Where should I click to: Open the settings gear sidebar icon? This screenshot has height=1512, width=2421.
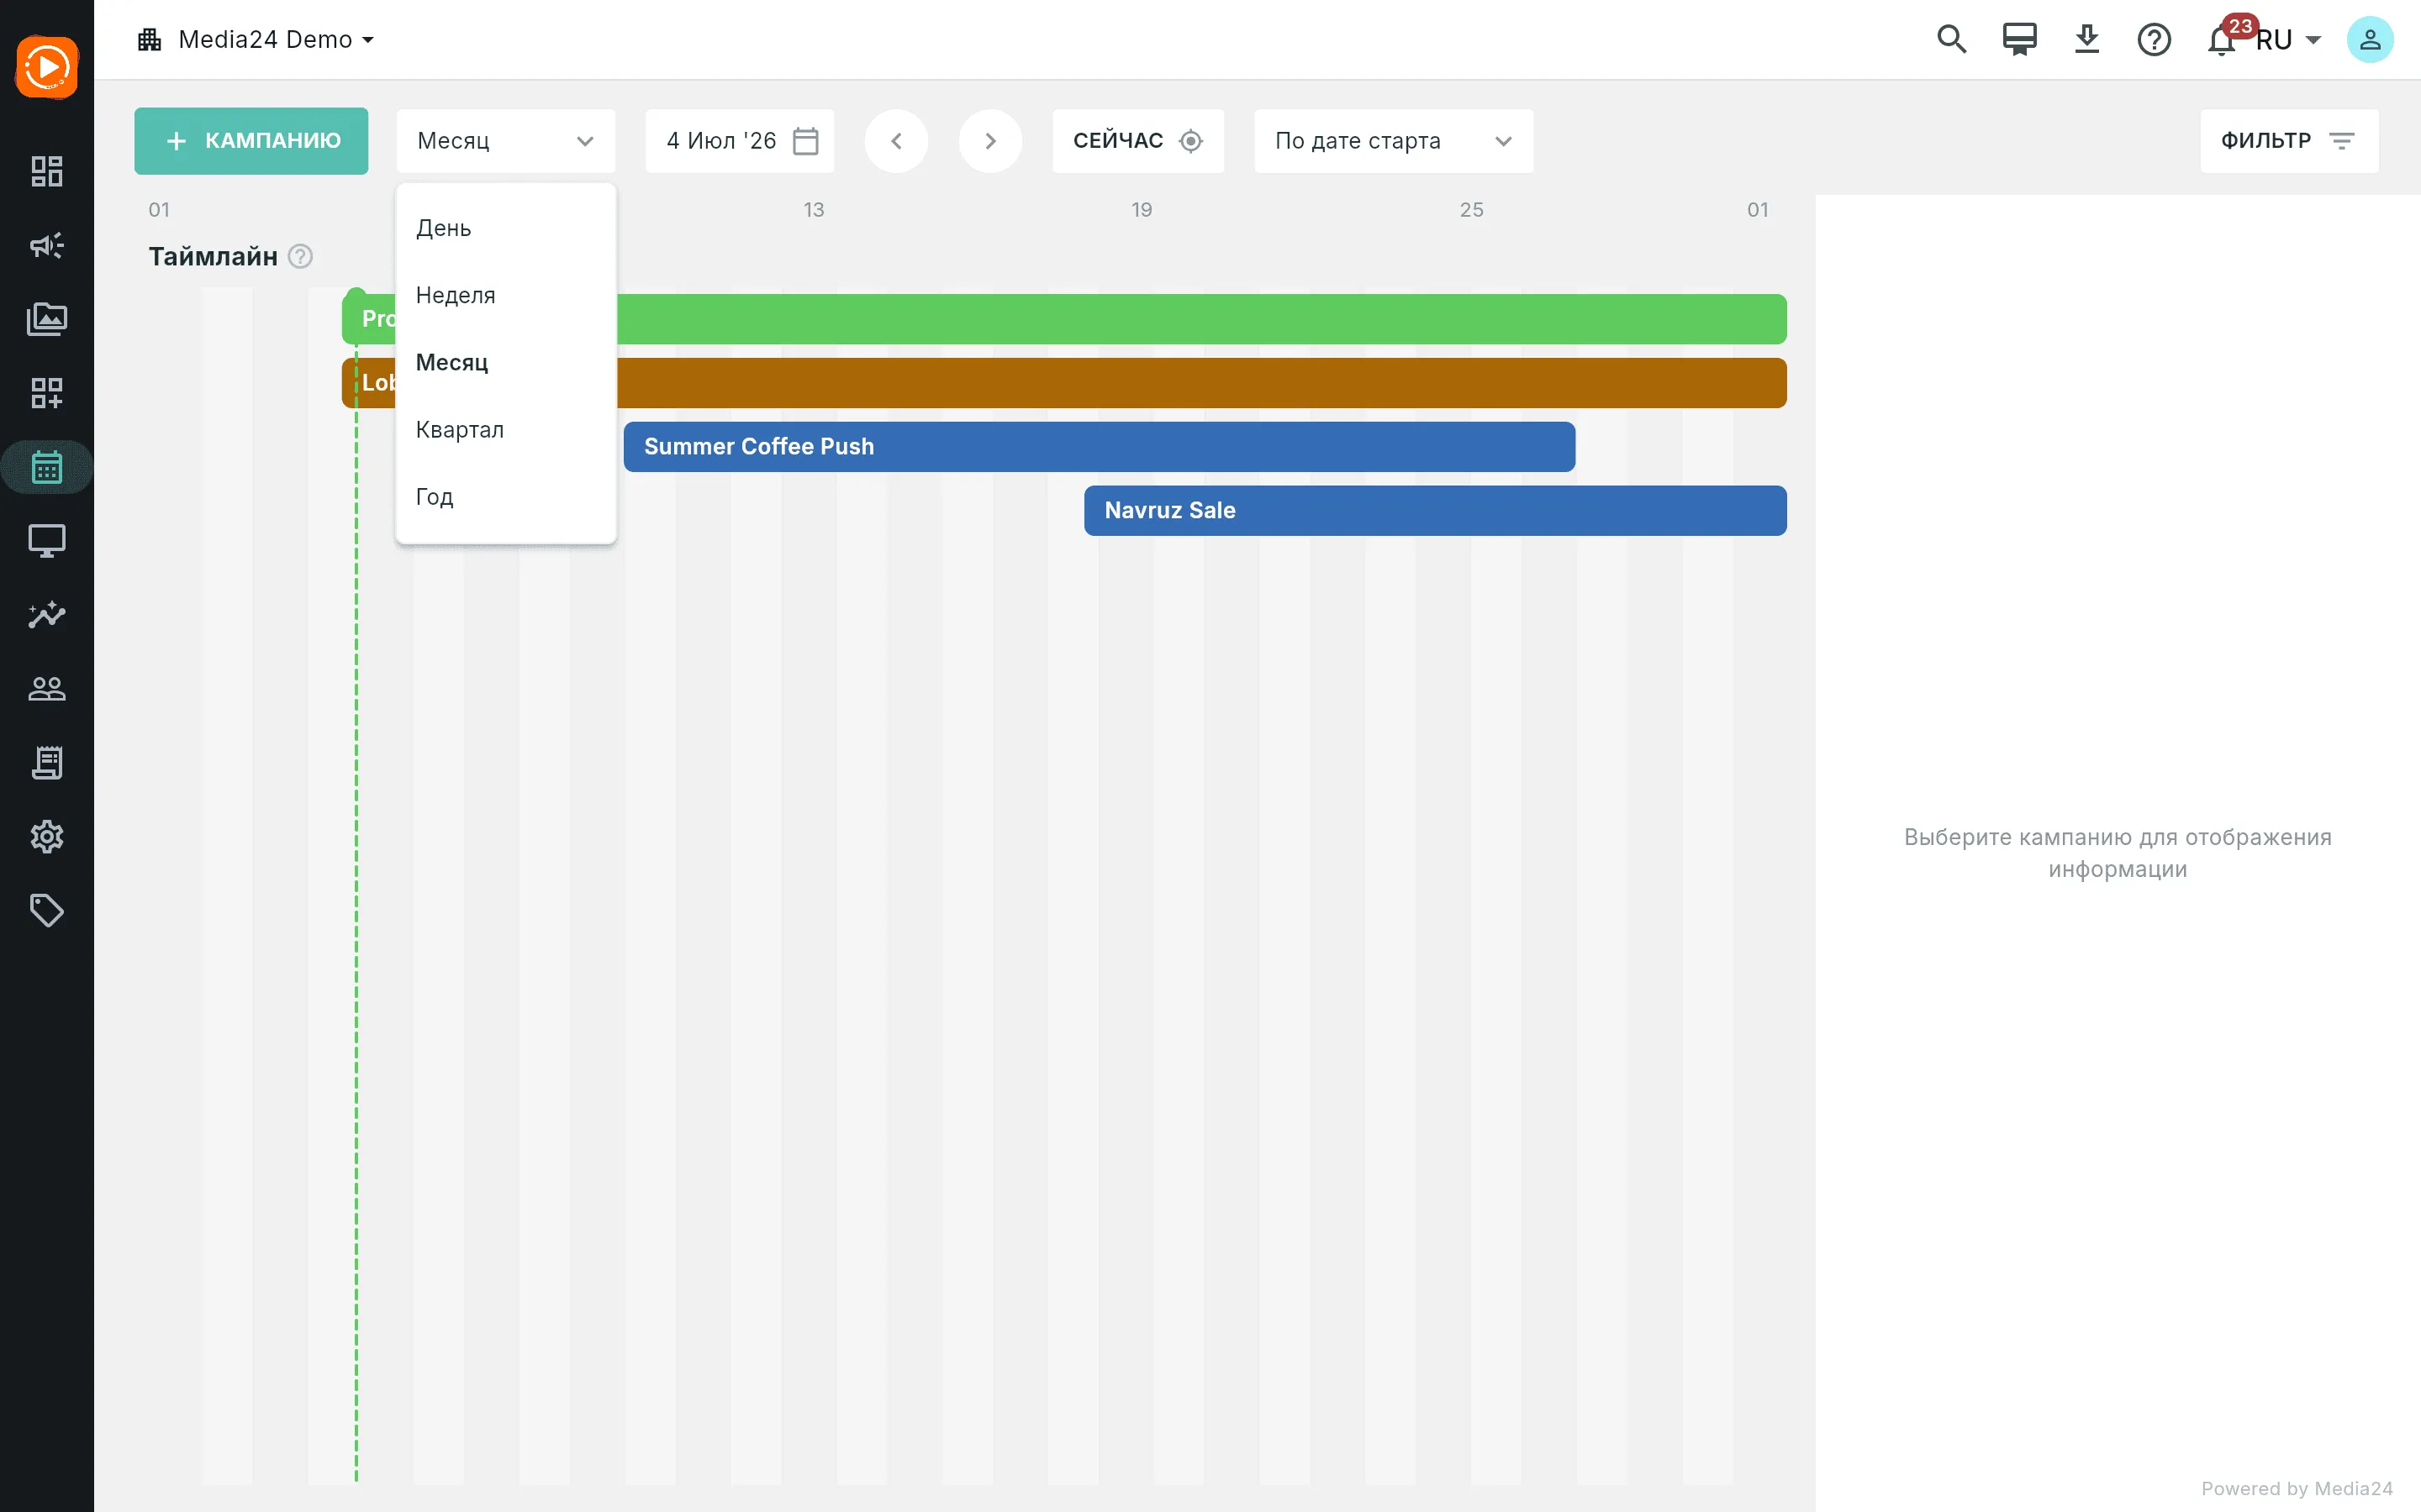click(47, 837)
